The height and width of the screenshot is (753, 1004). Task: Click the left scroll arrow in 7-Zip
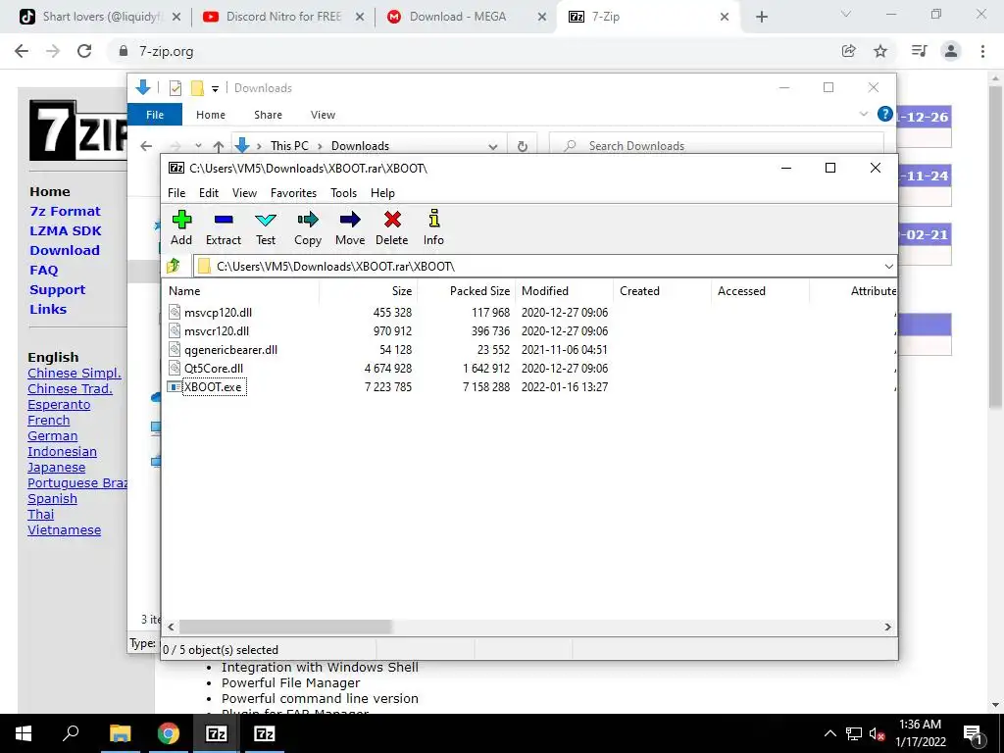171,627
